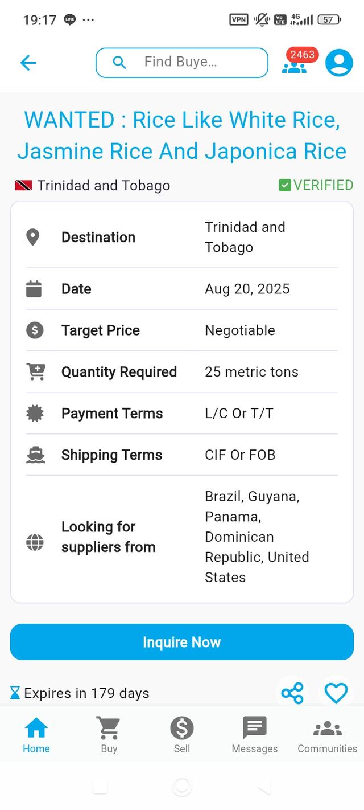
Task: Tap the WANTED rice listing title
Action: coord(182,136)
